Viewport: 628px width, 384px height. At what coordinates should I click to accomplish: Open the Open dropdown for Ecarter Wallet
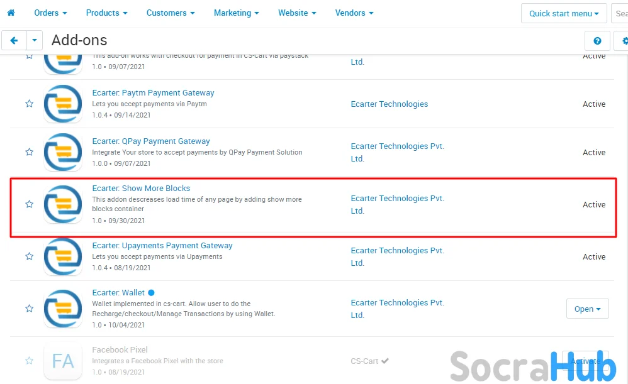click(x=587, y=309)
